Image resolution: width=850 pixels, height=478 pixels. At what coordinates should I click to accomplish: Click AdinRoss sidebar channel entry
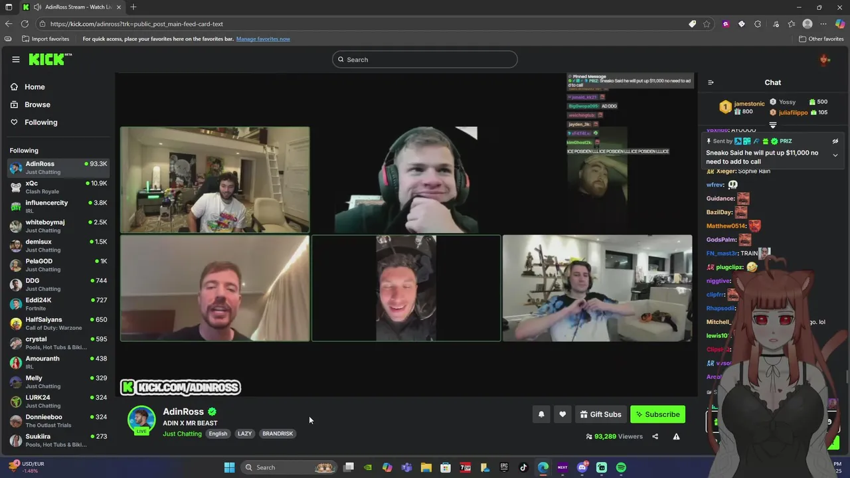point(58,167)
